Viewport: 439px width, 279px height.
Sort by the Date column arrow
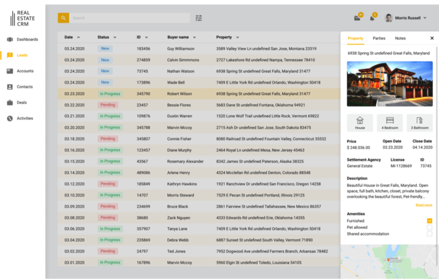tap(78, 37)
